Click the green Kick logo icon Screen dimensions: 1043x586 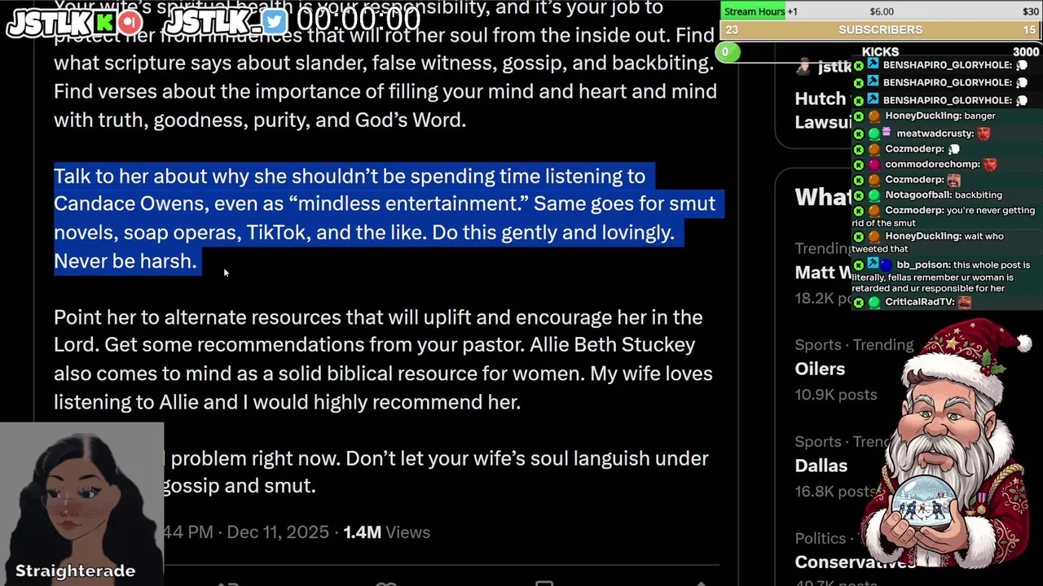[x=105, y=22]
